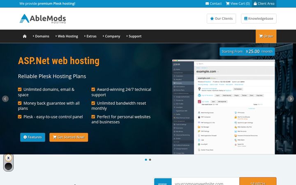
Task: Open the Knowledgebase button
Action: pyautogui.click(x=259, y=18)
